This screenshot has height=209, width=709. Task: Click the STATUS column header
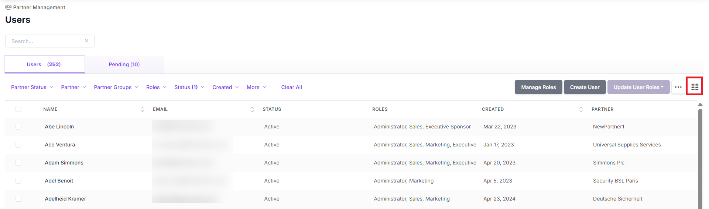[272, 109]
